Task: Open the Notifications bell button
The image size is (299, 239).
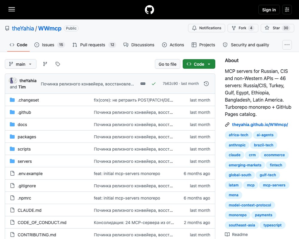Action: click(207, 28)
